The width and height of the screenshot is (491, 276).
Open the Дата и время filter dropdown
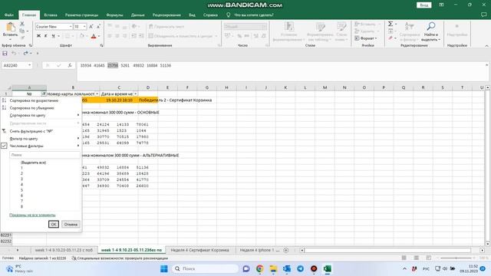(x=135, y=94)
